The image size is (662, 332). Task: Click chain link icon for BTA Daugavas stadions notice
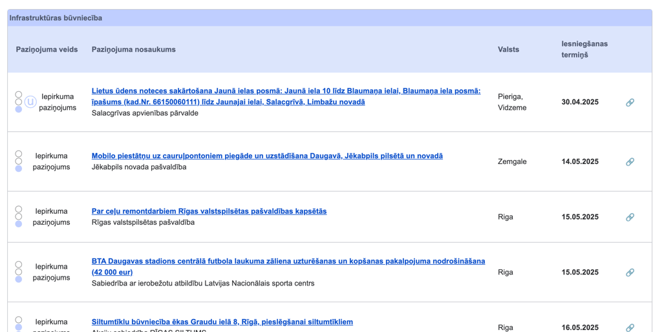click(x=630, y=273)
